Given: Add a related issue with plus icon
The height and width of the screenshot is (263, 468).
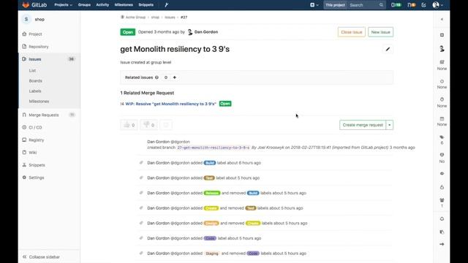Looking at the screenshot, I should pos(175,77).
